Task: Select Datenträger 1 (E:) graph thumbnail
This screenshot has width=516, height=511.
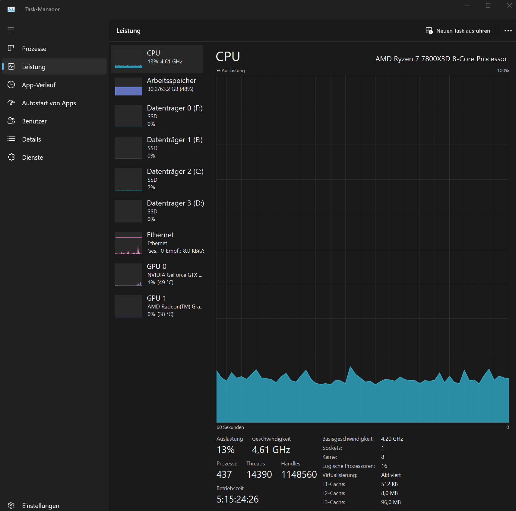Action: [x=129, y=148]
